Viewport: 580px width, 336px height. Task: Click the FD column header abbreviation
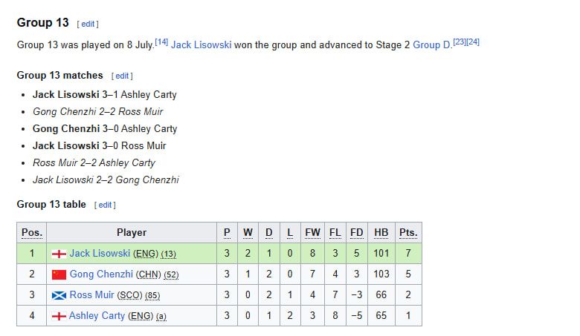[x=357, y=233]
